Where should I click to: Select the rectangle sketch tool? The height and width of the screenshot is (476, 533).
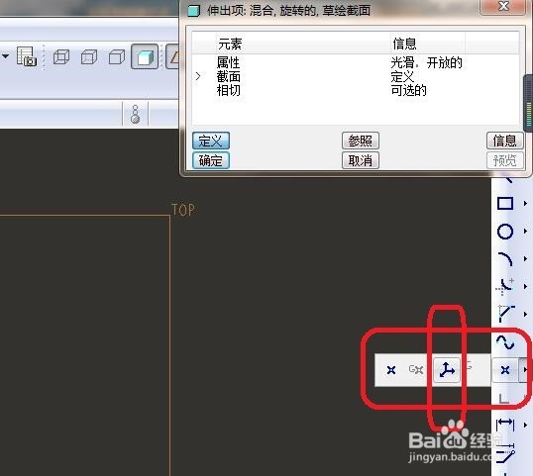click(x=505, y=204)
